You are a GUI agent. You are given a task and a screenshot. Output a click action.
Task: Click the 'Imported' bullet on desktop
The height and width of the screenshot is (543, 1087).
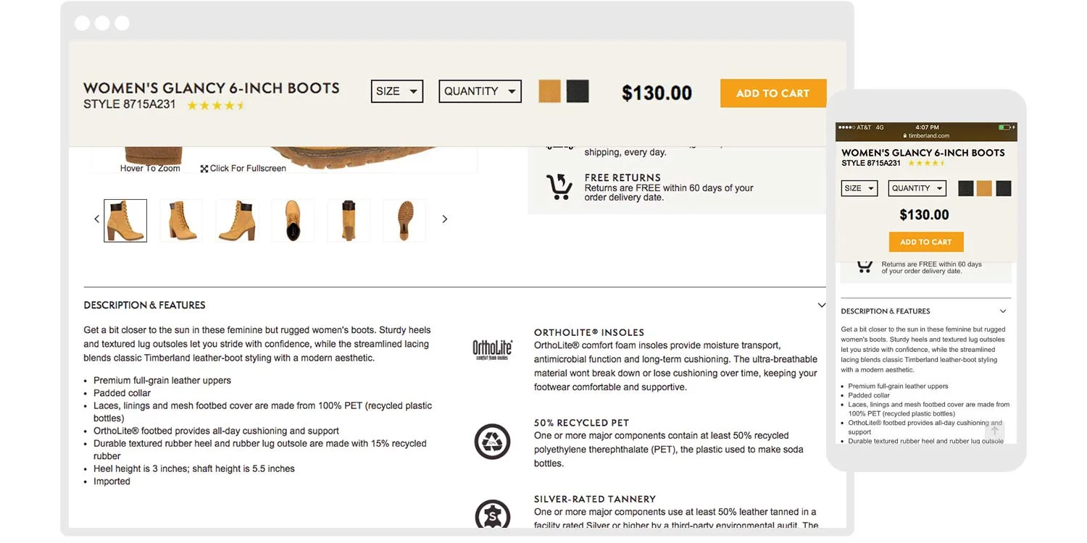point(112,481)
